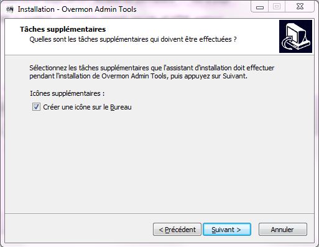Click the 'Quelles sont les tâches supplémentaires' subtitle

pyautogui.click(x=133, y=39)
